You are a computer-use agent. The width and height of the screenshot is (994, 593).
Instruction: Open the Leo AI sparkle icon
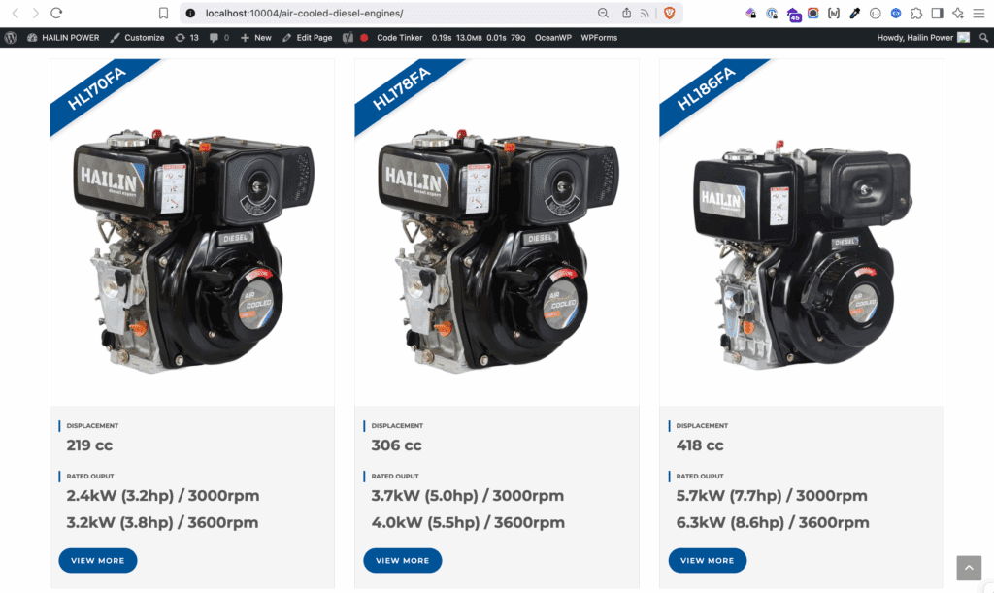(958, 13)
